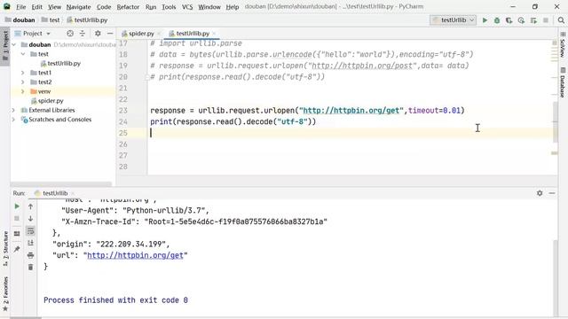
Task: Open Search Everywhere magnifier icon
Action: (x=561, y=20)
